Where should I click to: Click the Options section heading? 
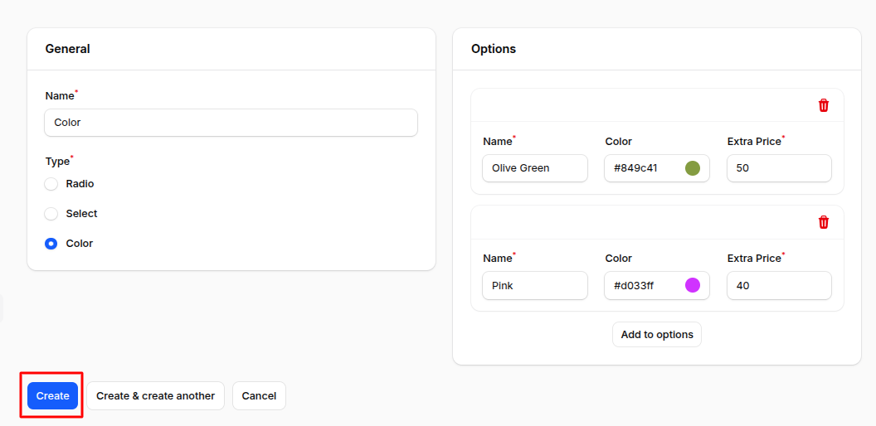(494, 49)
